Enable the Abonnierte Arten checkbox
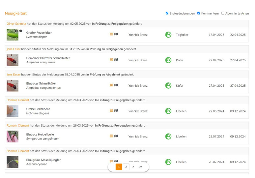The height and width of the screenshot is (178, 255). point(223,13)
